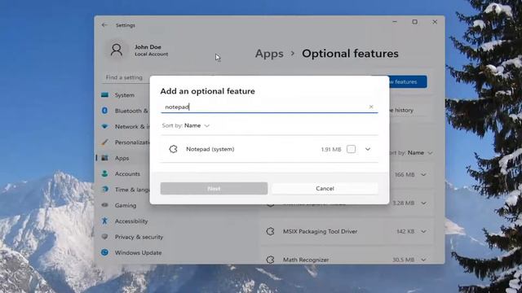The width and height of the screenshot is (522, 293).
Task: Click the 1.91 MB size text
Action: pyautogui.click(x=331, y=150)
